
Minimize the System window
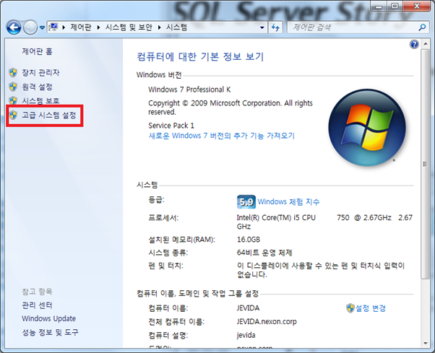tap(379, 6)
